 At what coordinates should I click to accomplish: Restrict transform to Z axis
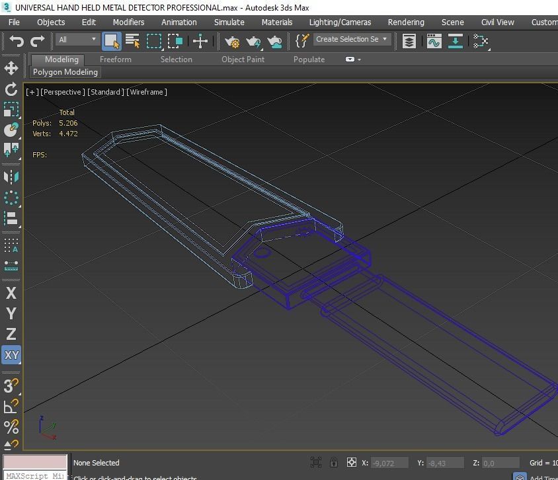[11, 334]
